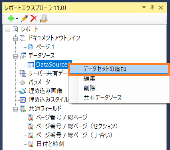Click the 埋め込み画像 icon
The height and width of the screenshot is (150, 170).
pos(23,91)
